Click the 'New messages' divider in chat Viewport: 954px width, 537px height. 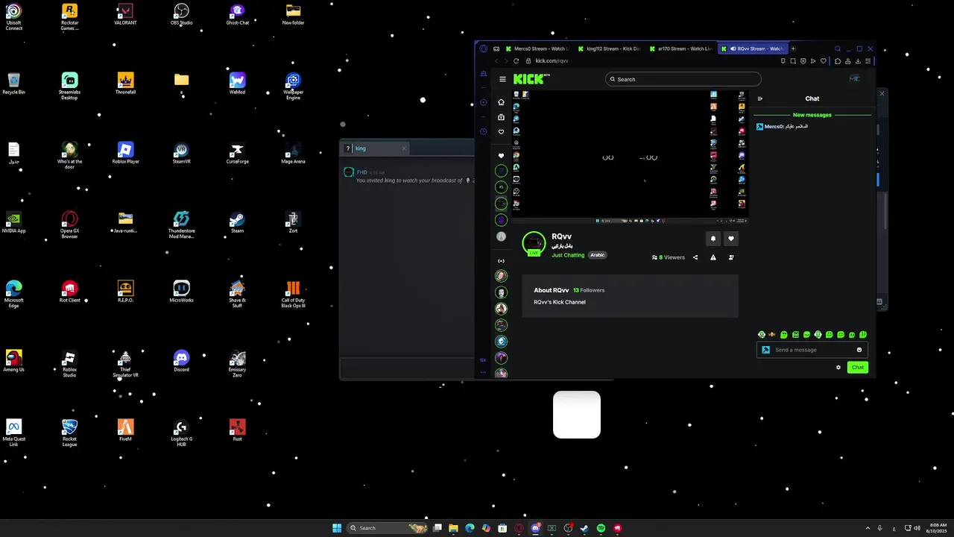tap(812, 115)
